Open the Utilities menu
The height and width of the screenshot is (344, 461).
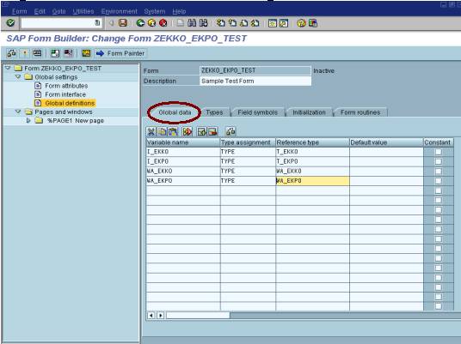point(83,11)
